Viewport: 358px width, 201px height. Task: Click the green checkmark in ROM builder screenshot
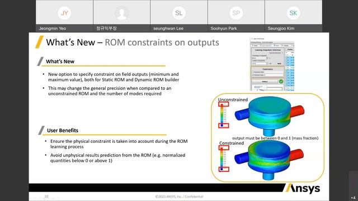click(281, 82)
